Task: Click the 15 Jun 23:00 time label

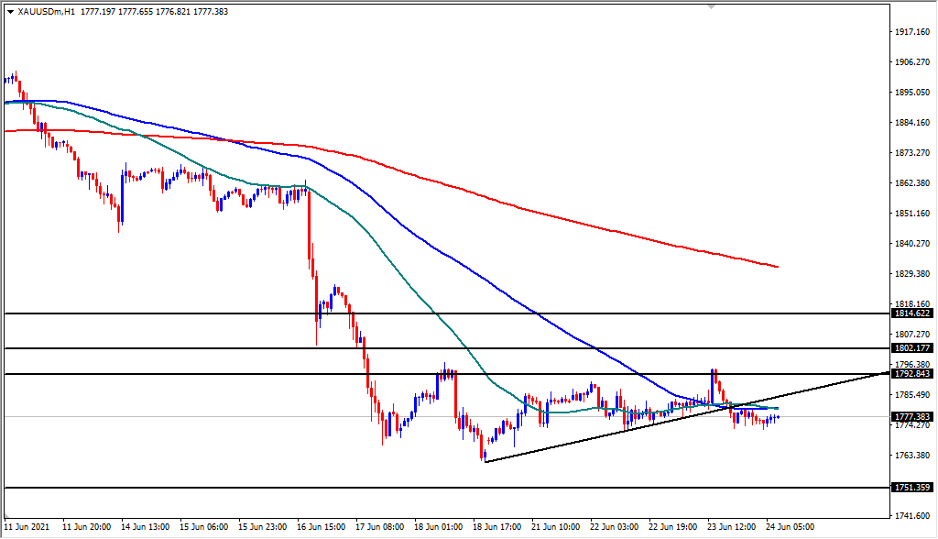Action: (263, 527)
